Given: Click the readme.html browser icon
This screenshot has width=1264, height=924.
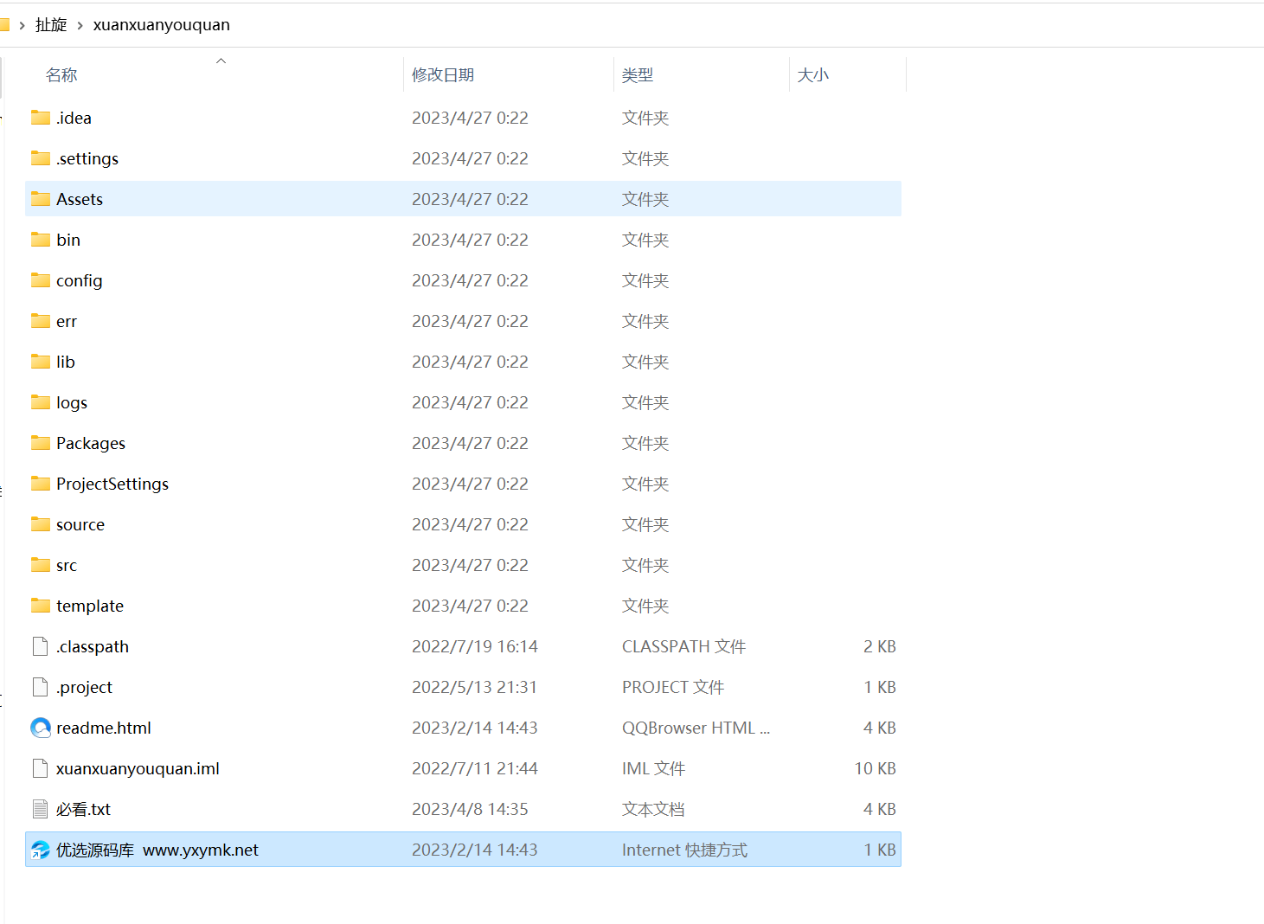Looking at the screenshot, I should 41,728.
